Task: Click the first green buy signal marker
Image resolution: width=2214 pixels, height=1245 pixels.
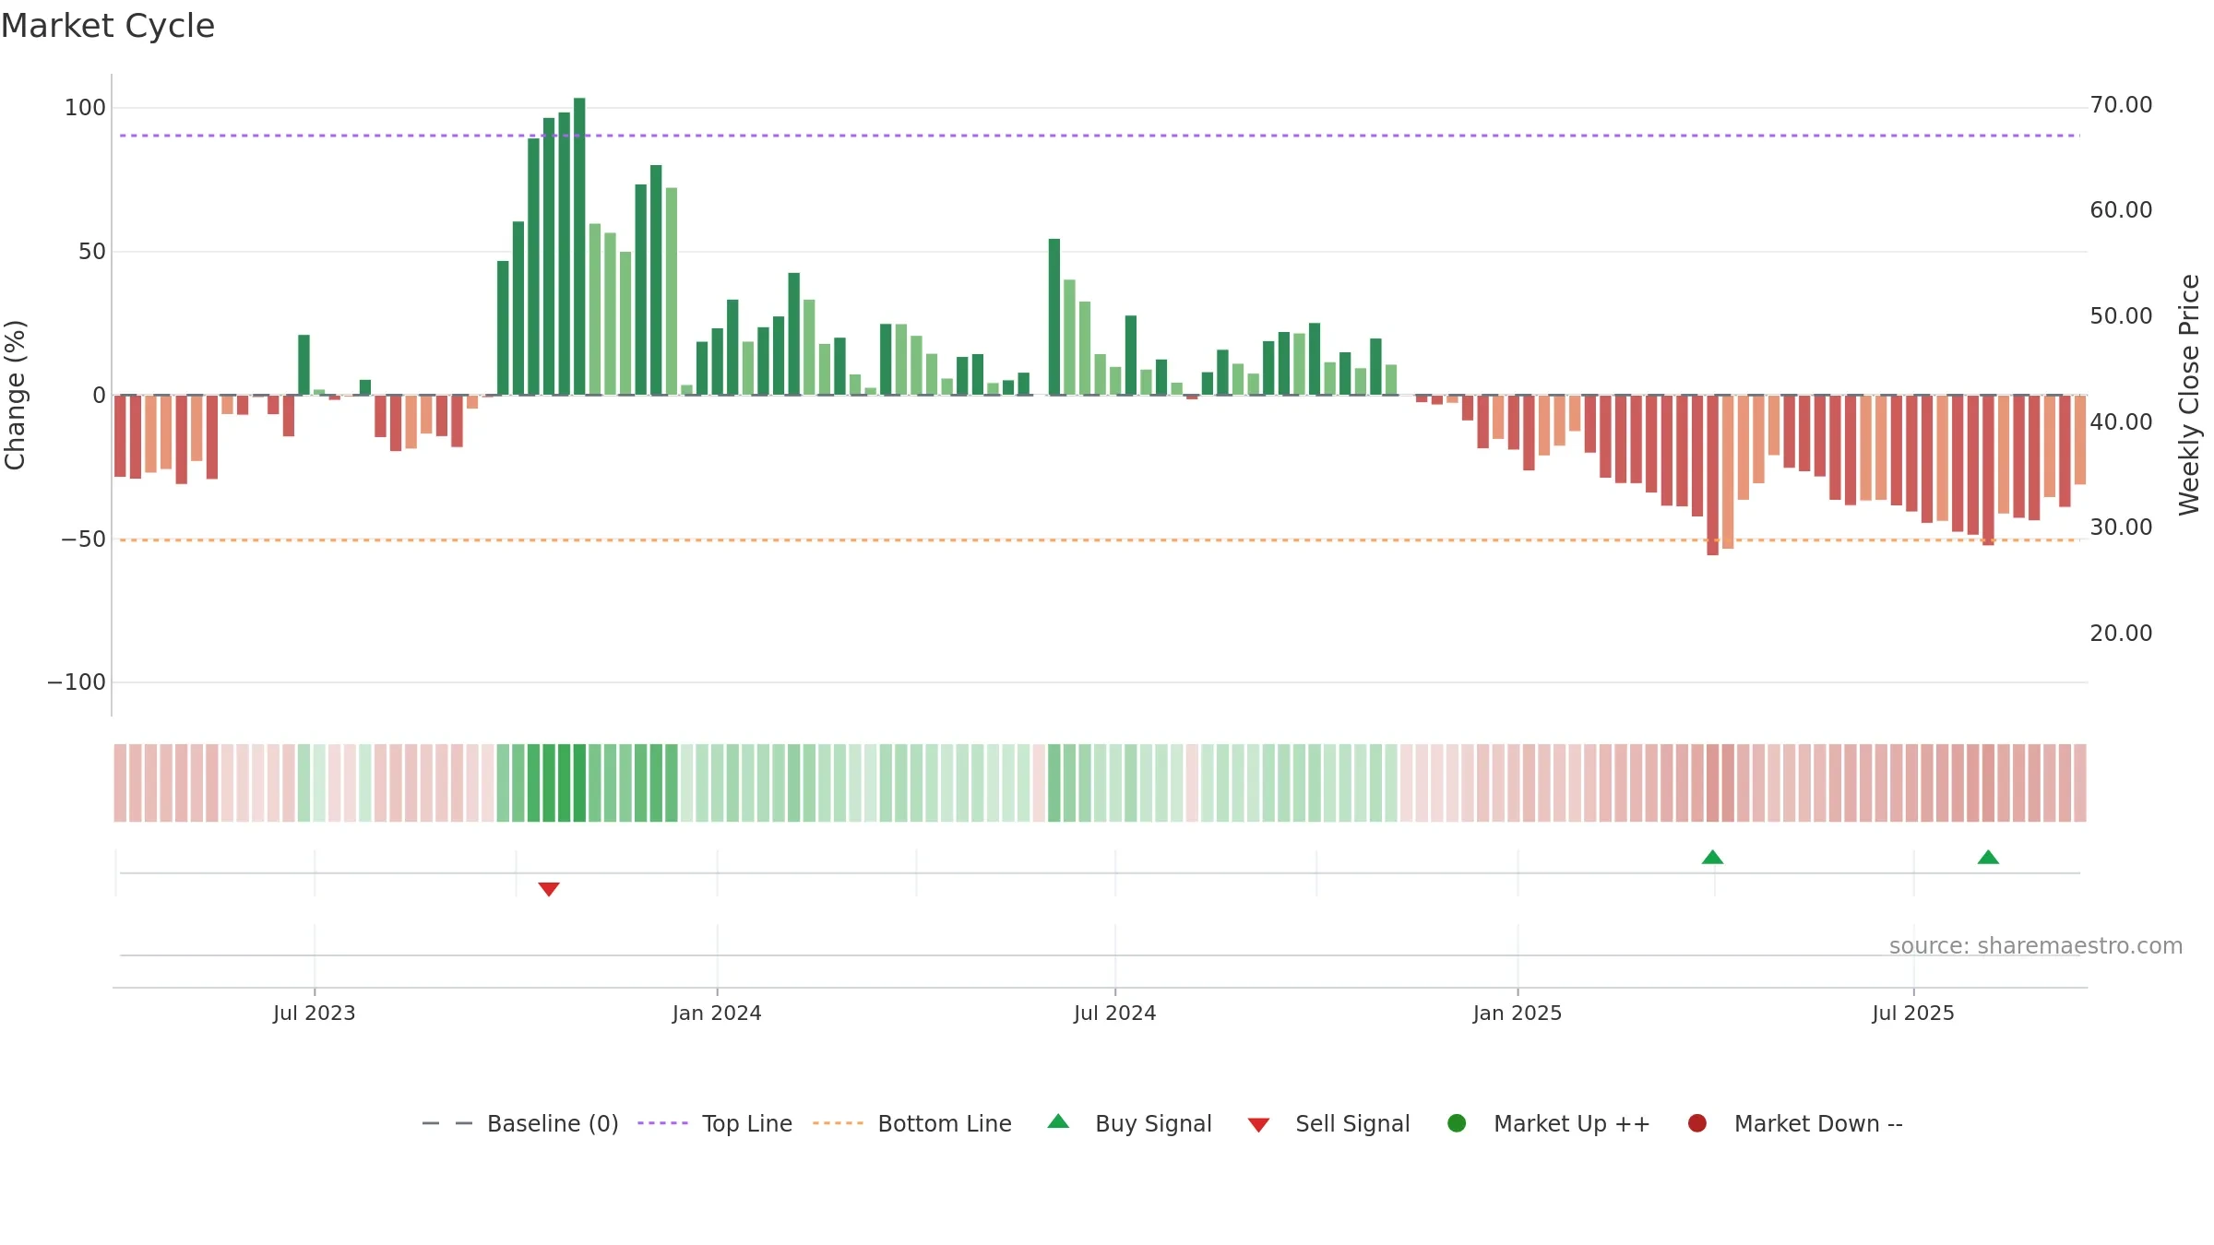Action: (1712, 857)
